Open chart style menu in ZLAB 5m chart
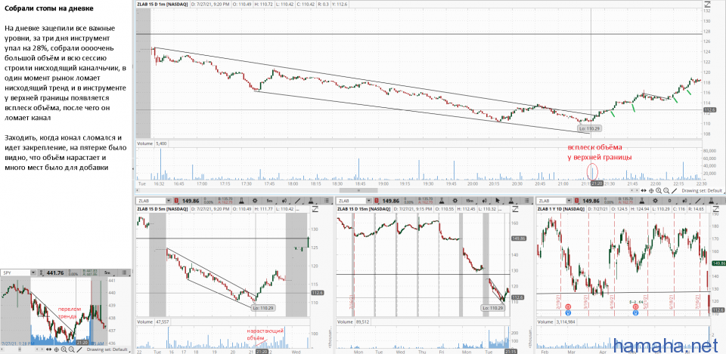Screen dimensions: 726x354 click(x=284, y=201)
